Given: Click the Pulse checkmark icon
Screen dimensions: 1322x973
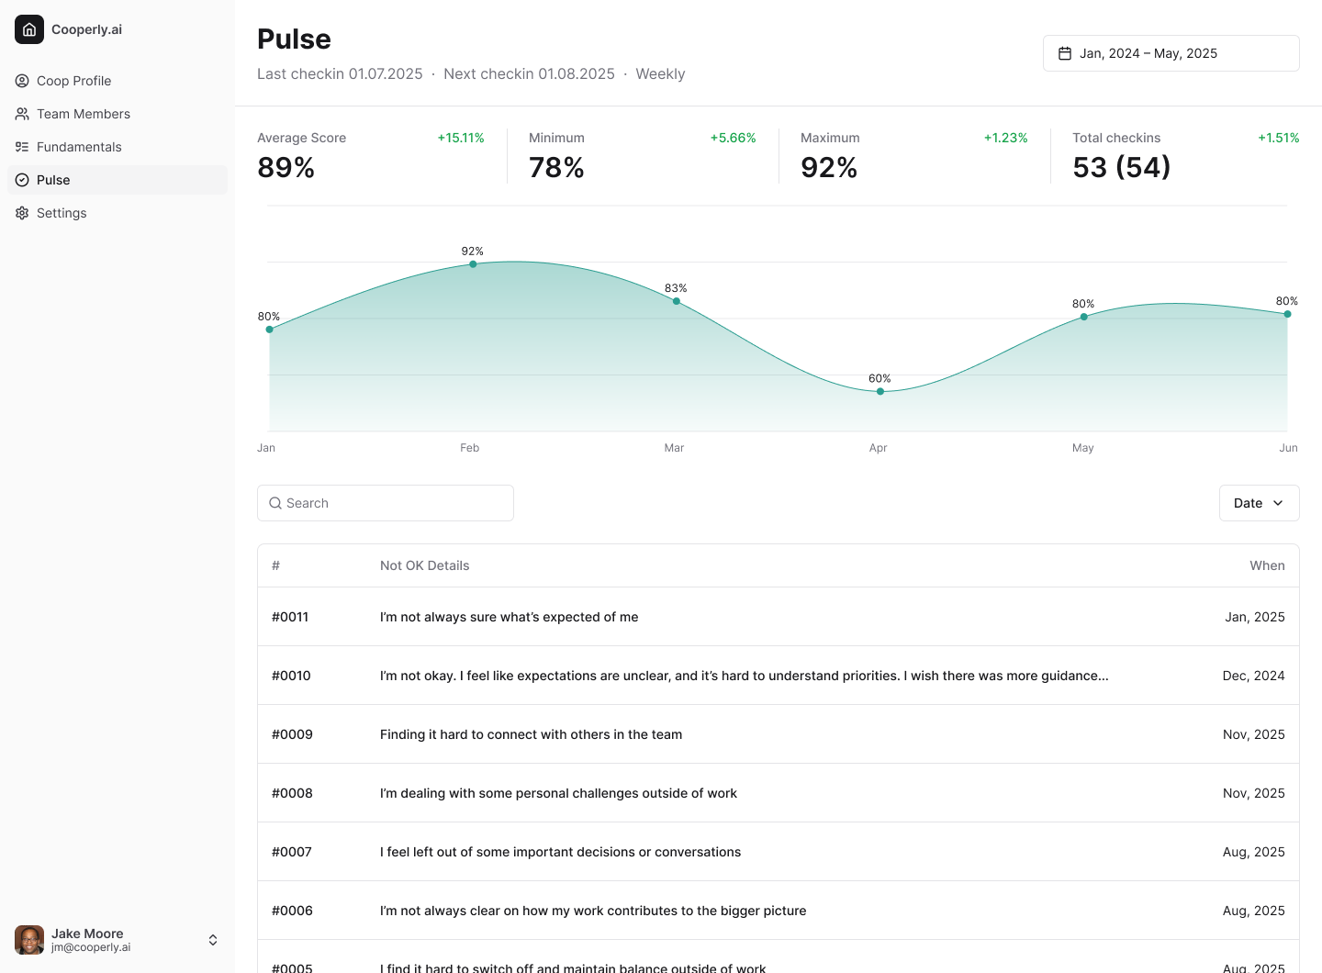Looking at the screenshot, I should (x=21, y=180).
